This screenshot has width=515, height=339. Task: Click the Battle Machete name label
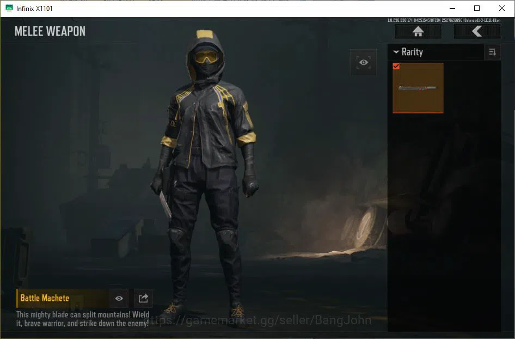pyautogui.click(x=45, y=298)
